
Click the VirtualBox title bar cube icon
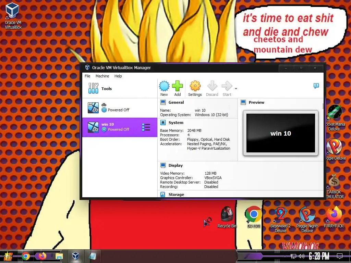tap(87, 67)
